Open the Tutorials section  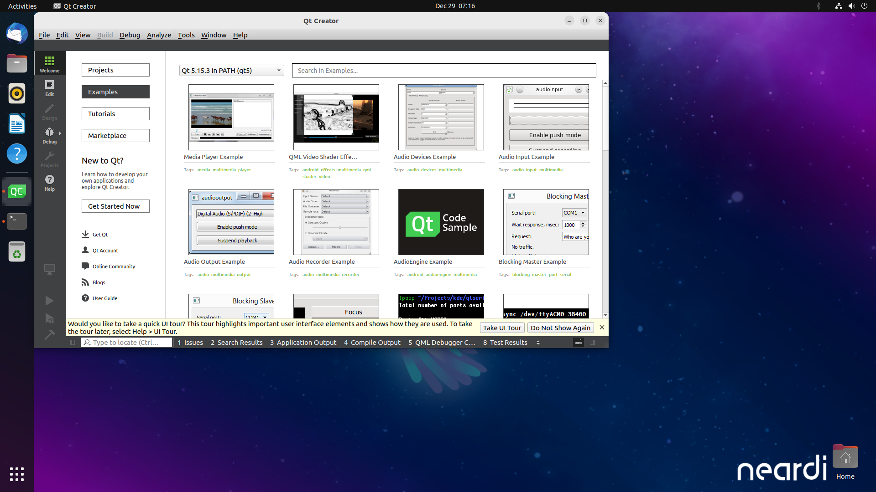coord(115,113)
